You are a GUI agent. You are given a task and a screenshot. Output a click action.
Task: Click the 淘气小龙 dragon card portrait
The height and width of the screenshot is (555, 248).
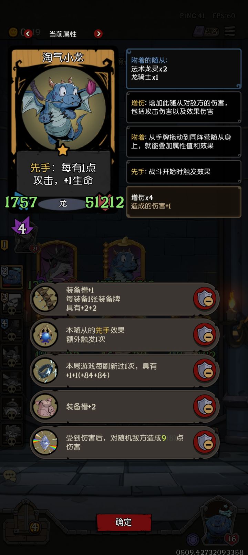[x=63, y=107]
